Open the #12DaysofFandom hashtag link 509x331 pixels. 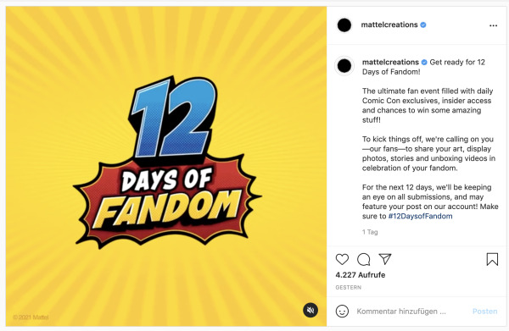[x=420, y=216]
